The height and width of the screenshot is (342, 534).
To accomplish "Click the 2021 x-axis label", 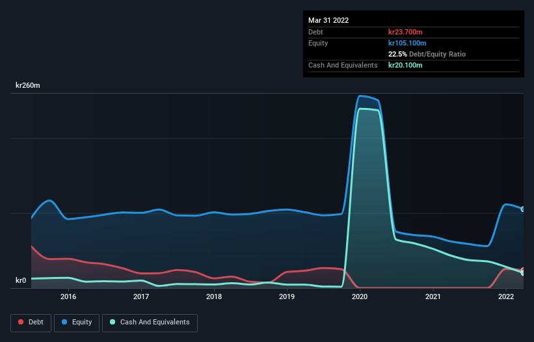I will click(433, 296).
